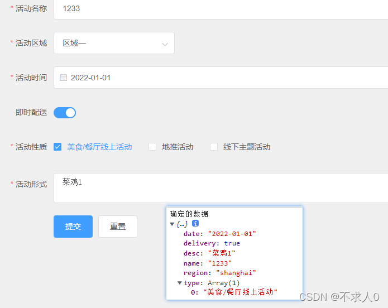
Task: Open the 活动时间 date picker field
Action: tap(221, 78)
